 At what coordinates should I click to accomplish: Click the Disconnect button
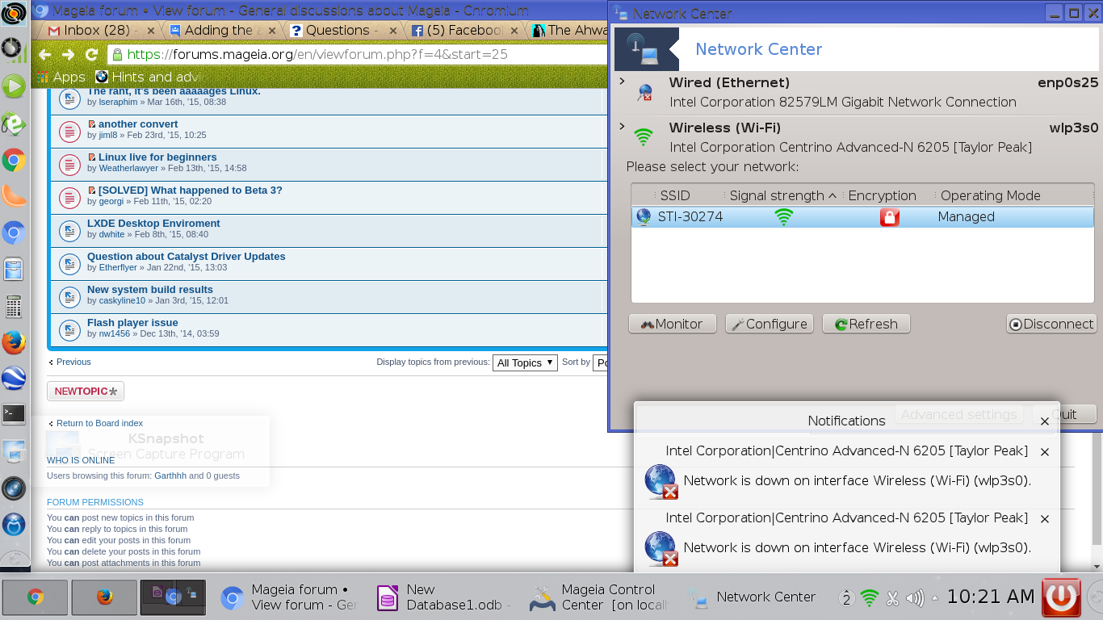1051,324
